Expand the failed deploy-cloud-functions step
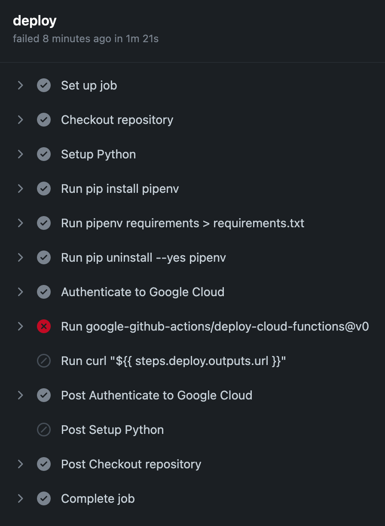This screenshot has width=385, height=526. point(20,326)
